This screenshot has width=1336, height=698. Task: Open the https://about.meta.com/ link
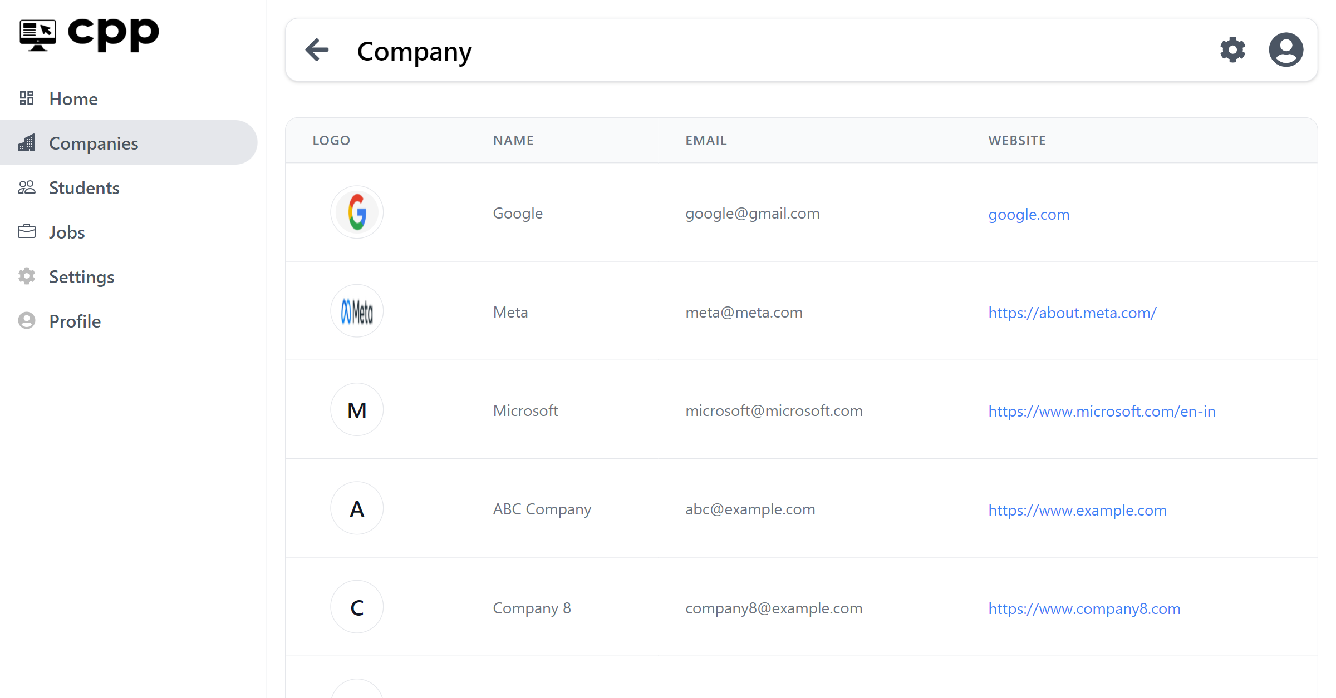pyautogui.click(x=1072, y=313)
